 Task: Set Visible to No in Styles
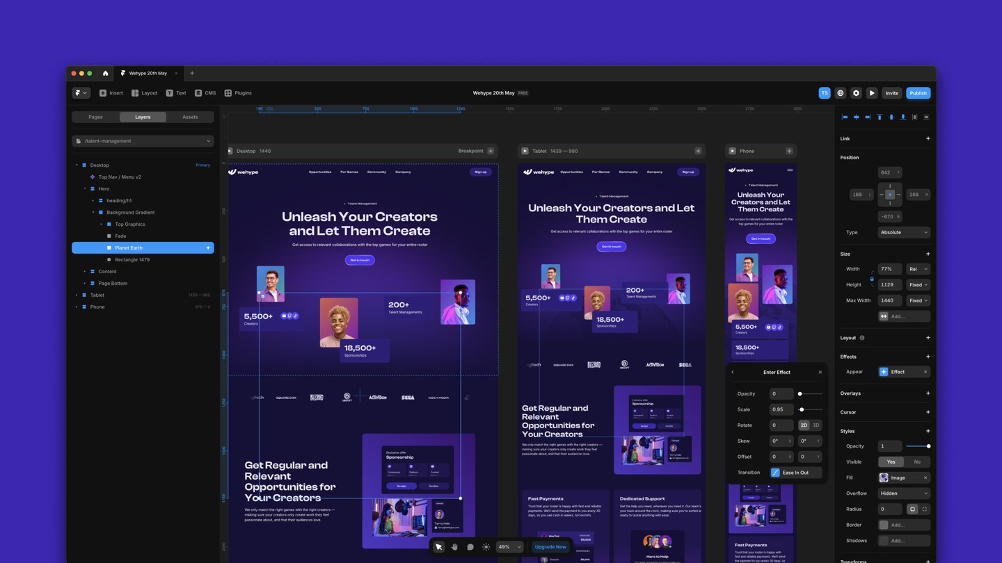(x=916, y=462)
